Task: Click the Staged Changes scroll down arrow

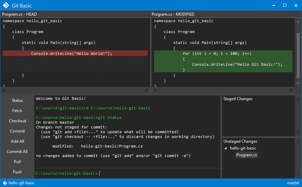Action: coord(298,133)
